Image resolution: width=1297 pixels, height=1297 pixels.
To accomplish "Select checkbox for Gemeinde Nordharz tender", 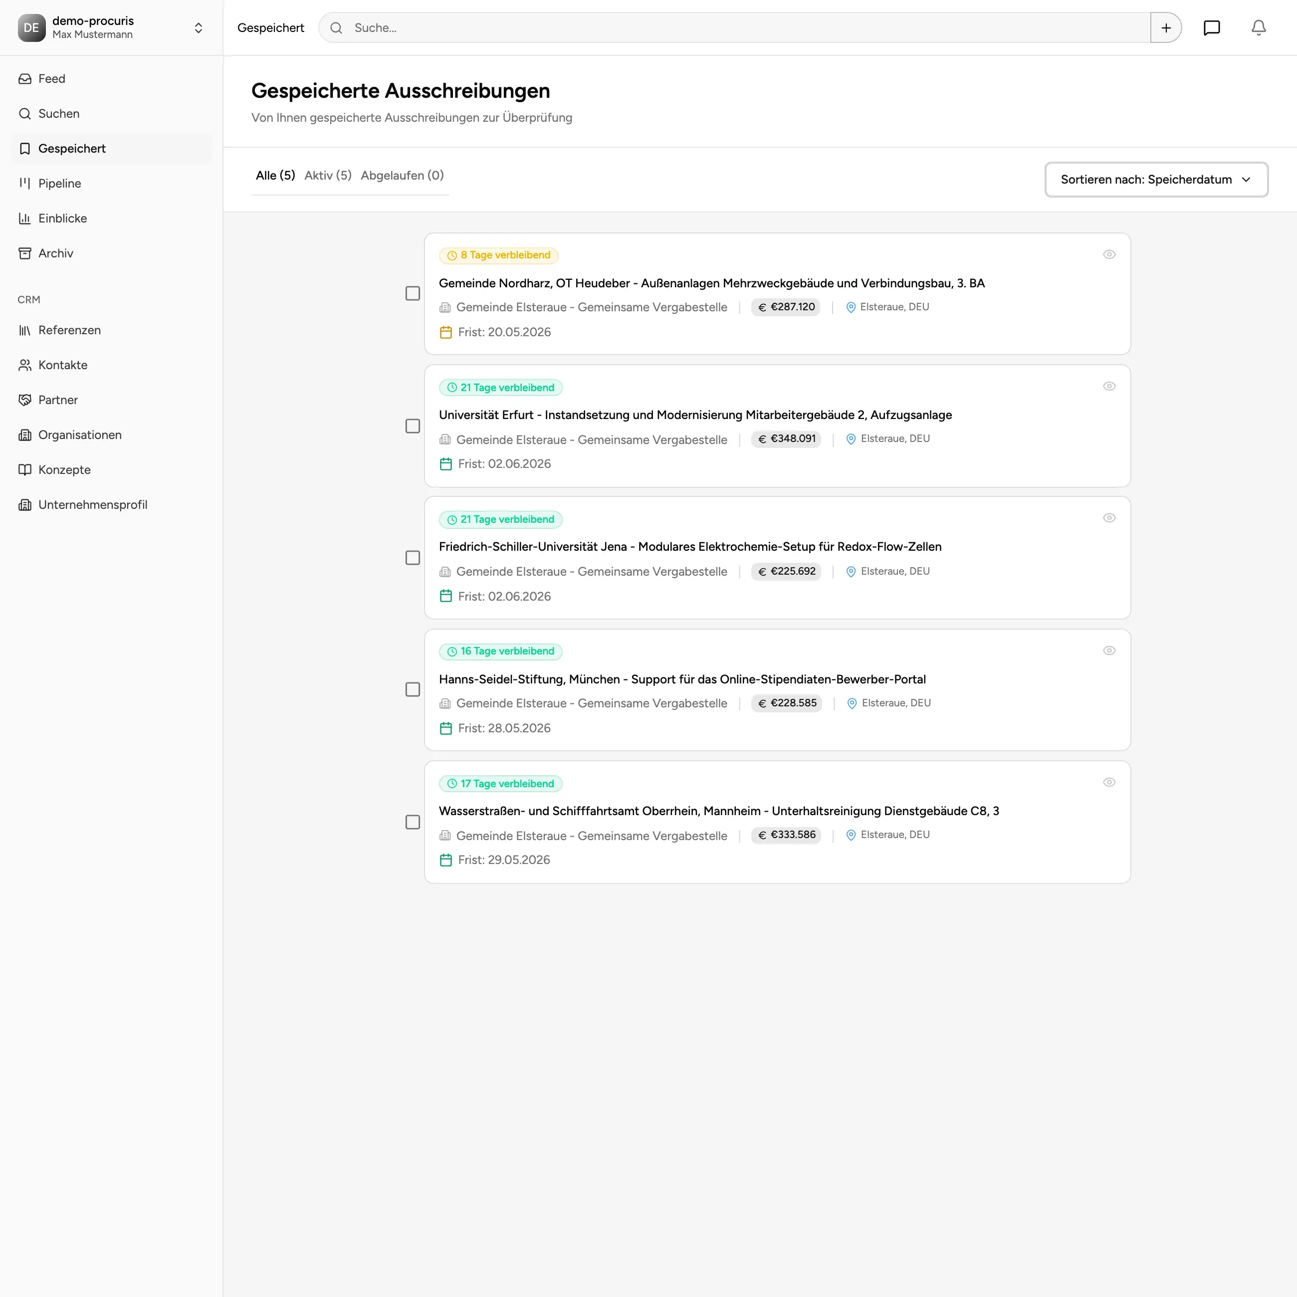I will pos(413,293).
